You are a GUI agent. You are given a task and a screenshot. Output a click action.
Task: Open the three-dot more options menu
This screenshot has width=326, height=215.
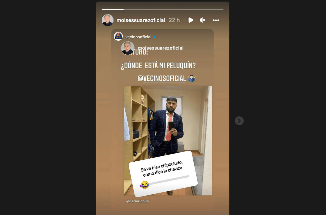pyautogui.click(x=216, y=20)
